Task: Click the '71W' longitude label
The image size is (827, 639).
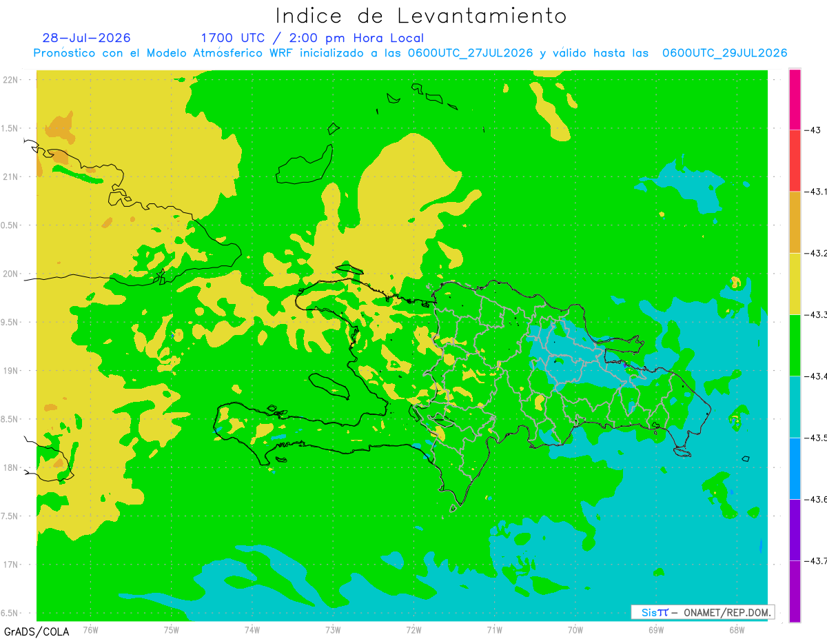Action: coord(494,629)
